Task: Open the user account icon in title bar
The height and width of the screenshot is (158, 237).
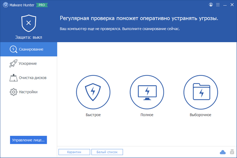Action: point(211,4)
